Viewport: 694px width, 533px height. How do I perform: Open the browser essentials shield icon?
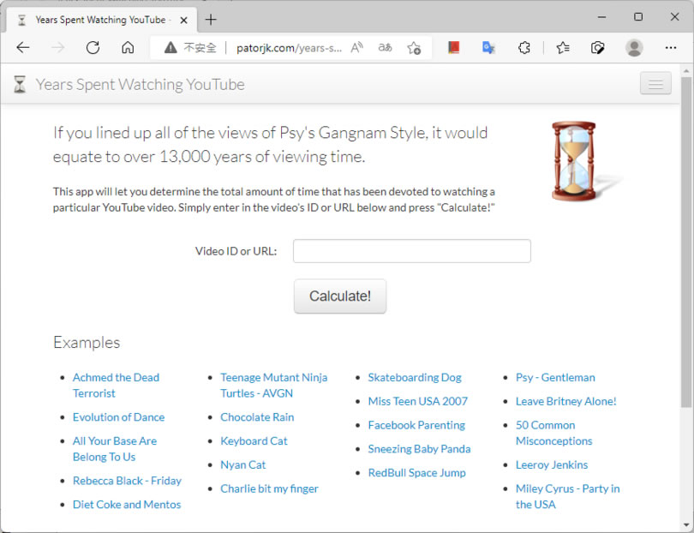coord(598,47)
